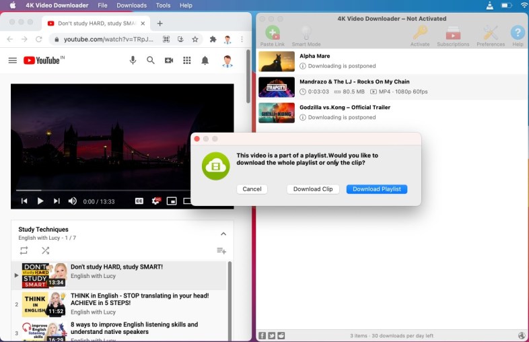This screenshot has height=342, width=529.
Task: Bookmark this page with star icon
Action: tap(195, 39)
